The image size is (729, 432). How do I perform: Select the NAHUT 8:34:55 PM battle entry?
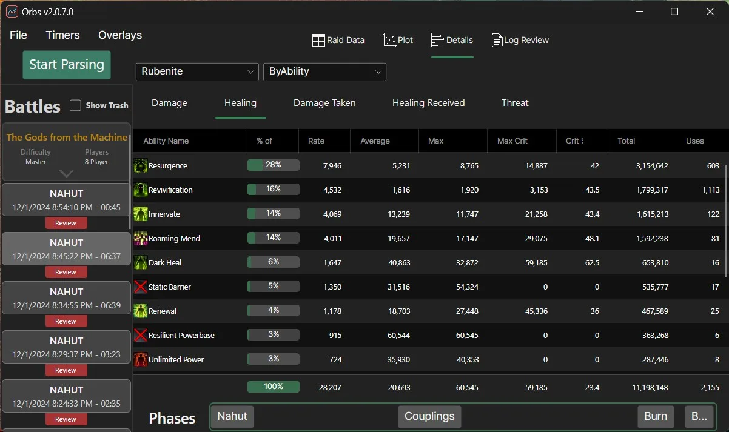67,298
